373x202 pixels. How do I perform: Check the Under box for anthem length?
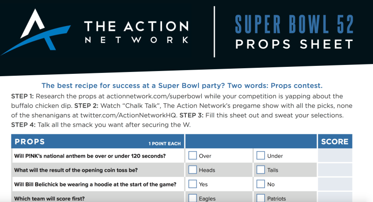coord(260,156)
